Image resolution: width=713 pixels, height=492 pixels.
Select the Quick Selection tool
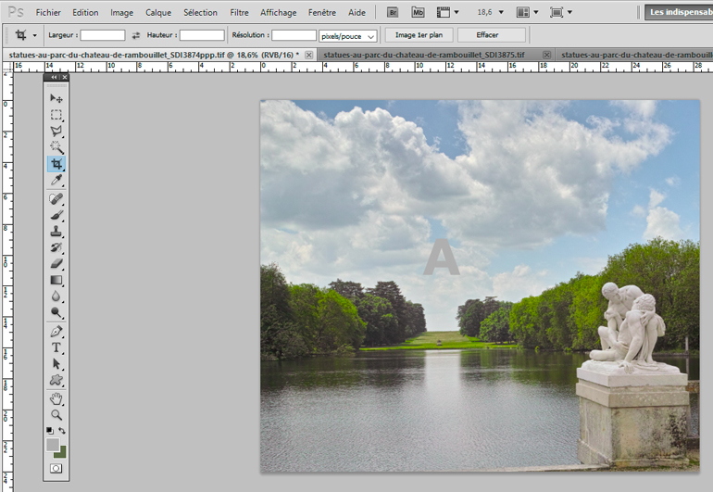pos(56,147)
